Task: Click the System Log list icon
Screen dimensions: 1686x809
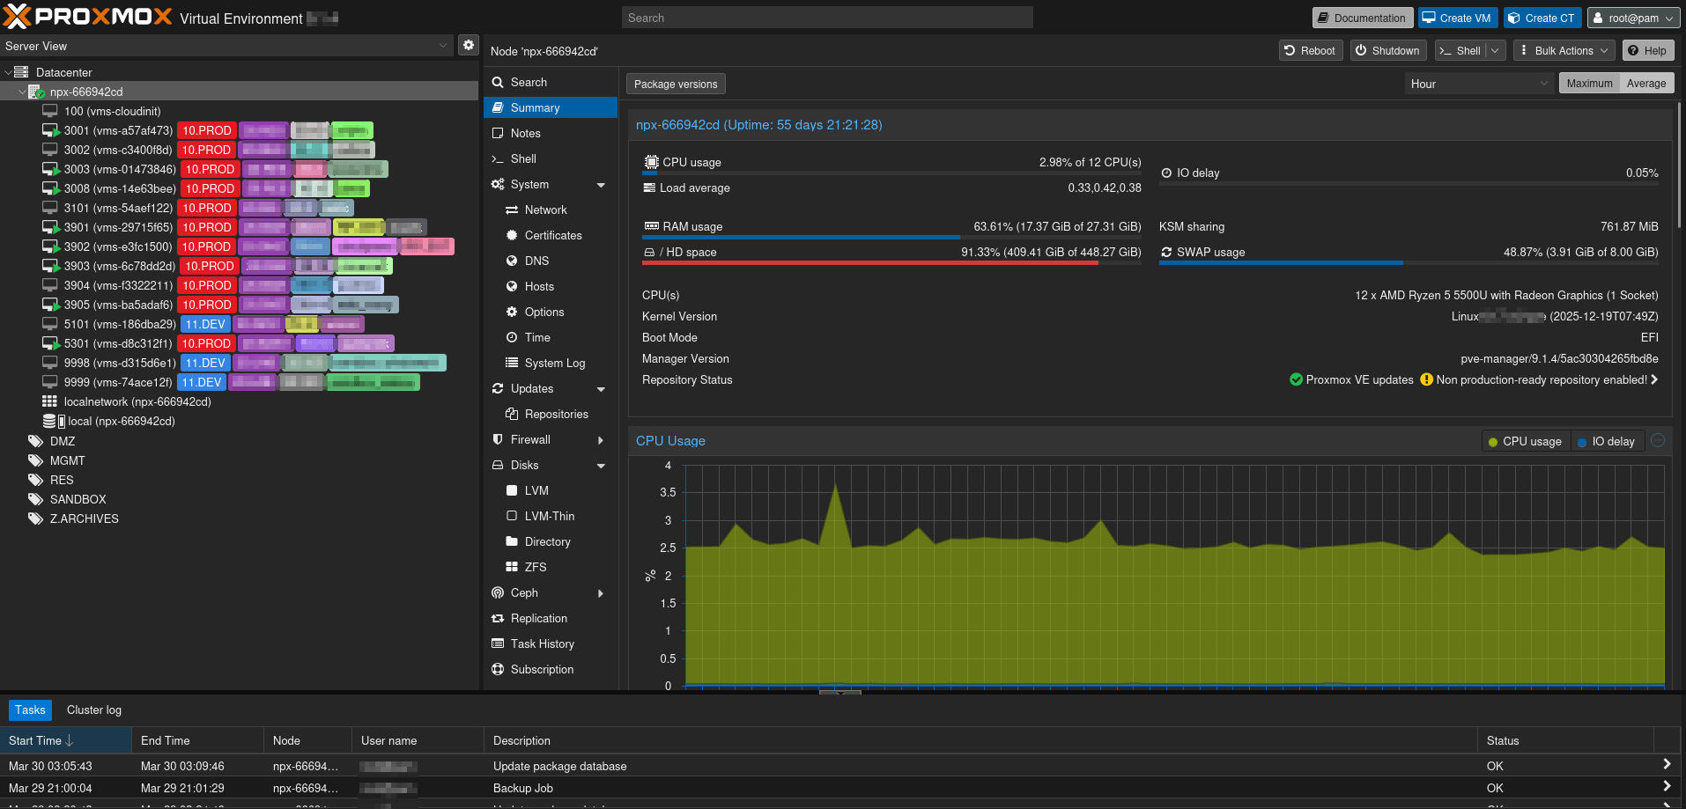Action: point(512,363)
